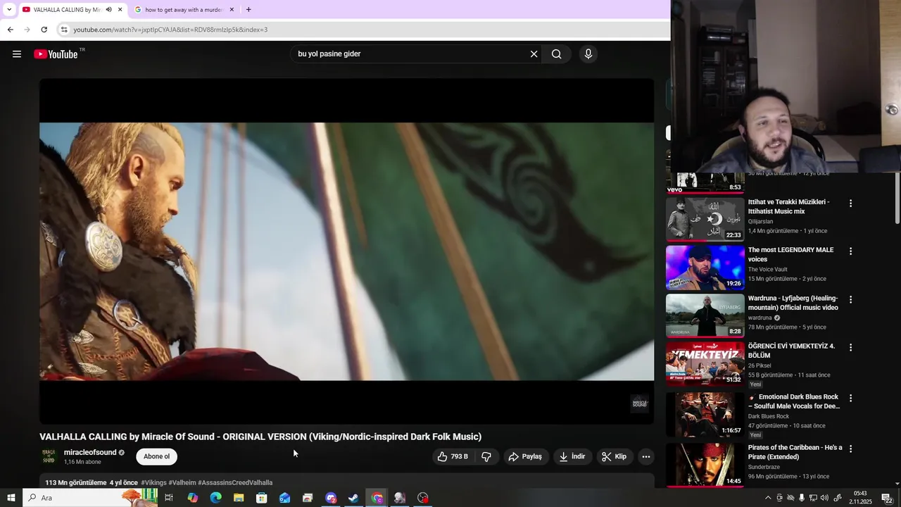
Task: Open 'Ittihat ve Terakki Müzikleri' title
Action: [788, 206]
